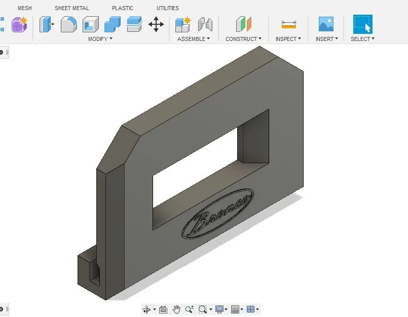Activate the Look At tool
The width and height of the screenshot is (408, 317).
[163, 309]
